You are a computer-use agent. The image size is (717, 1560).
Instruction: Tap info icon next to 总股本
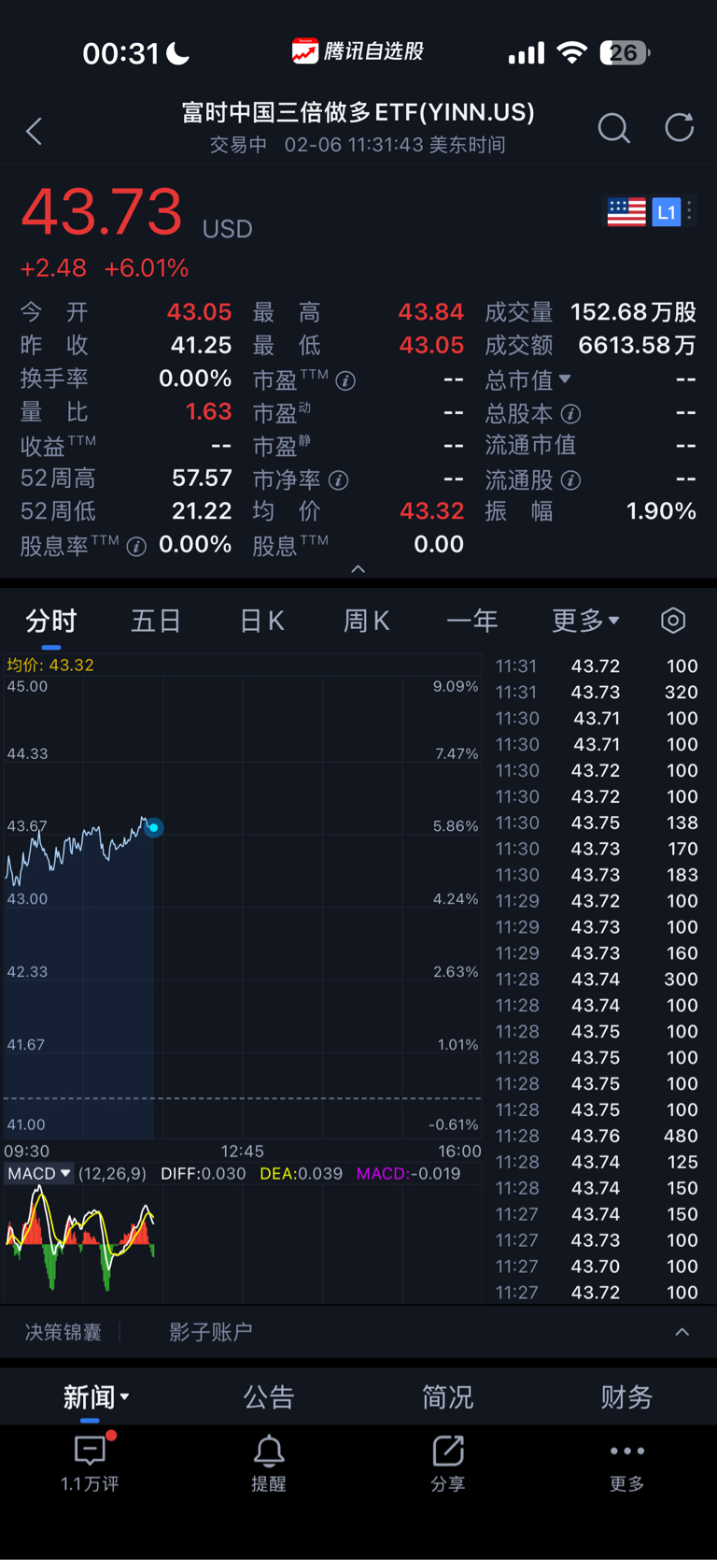[570, 413]
